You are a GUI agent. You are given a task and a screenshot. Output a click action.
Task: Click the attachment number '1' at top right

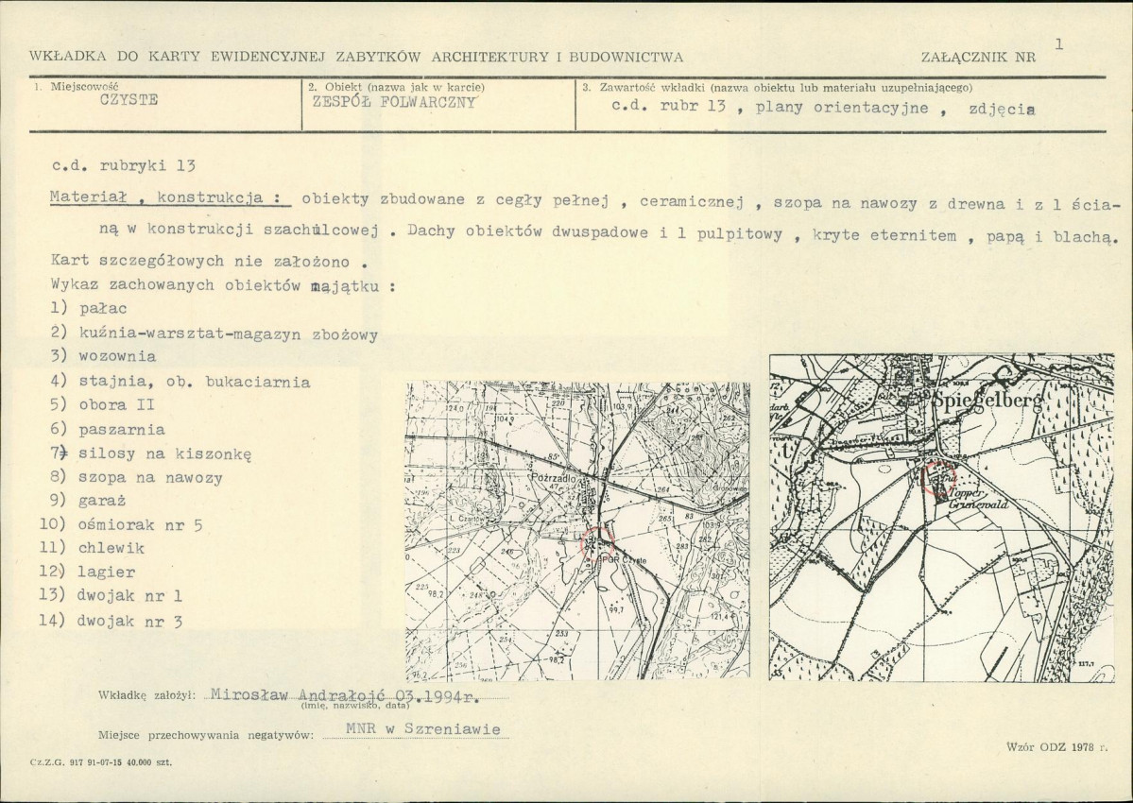click(1059, 43)
